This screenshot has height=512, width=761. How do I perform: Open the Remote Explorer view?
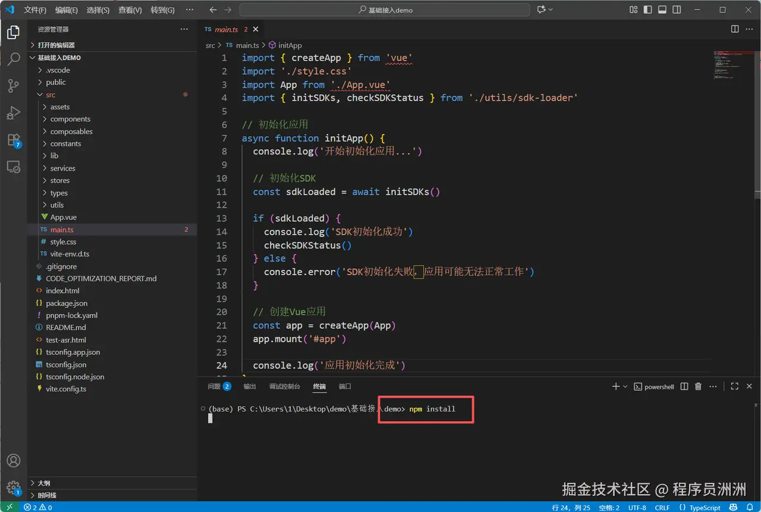pos(13,167)
